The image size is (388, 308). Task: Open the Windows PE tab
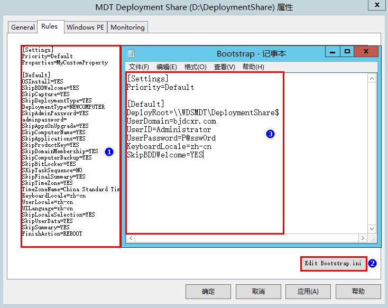click(x=85, y=27)
